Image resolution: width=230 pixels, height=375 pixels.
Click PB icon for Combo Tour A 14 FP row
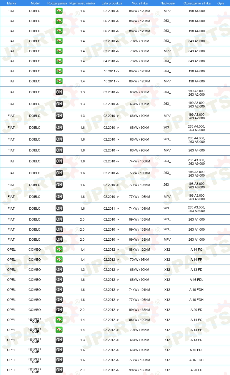pyautogui.click(x=59, y=330)
